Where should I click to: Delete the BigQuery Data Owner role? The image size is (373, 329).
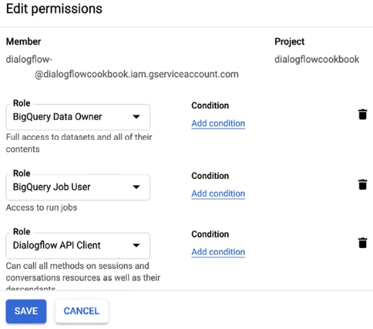(362, 114)
